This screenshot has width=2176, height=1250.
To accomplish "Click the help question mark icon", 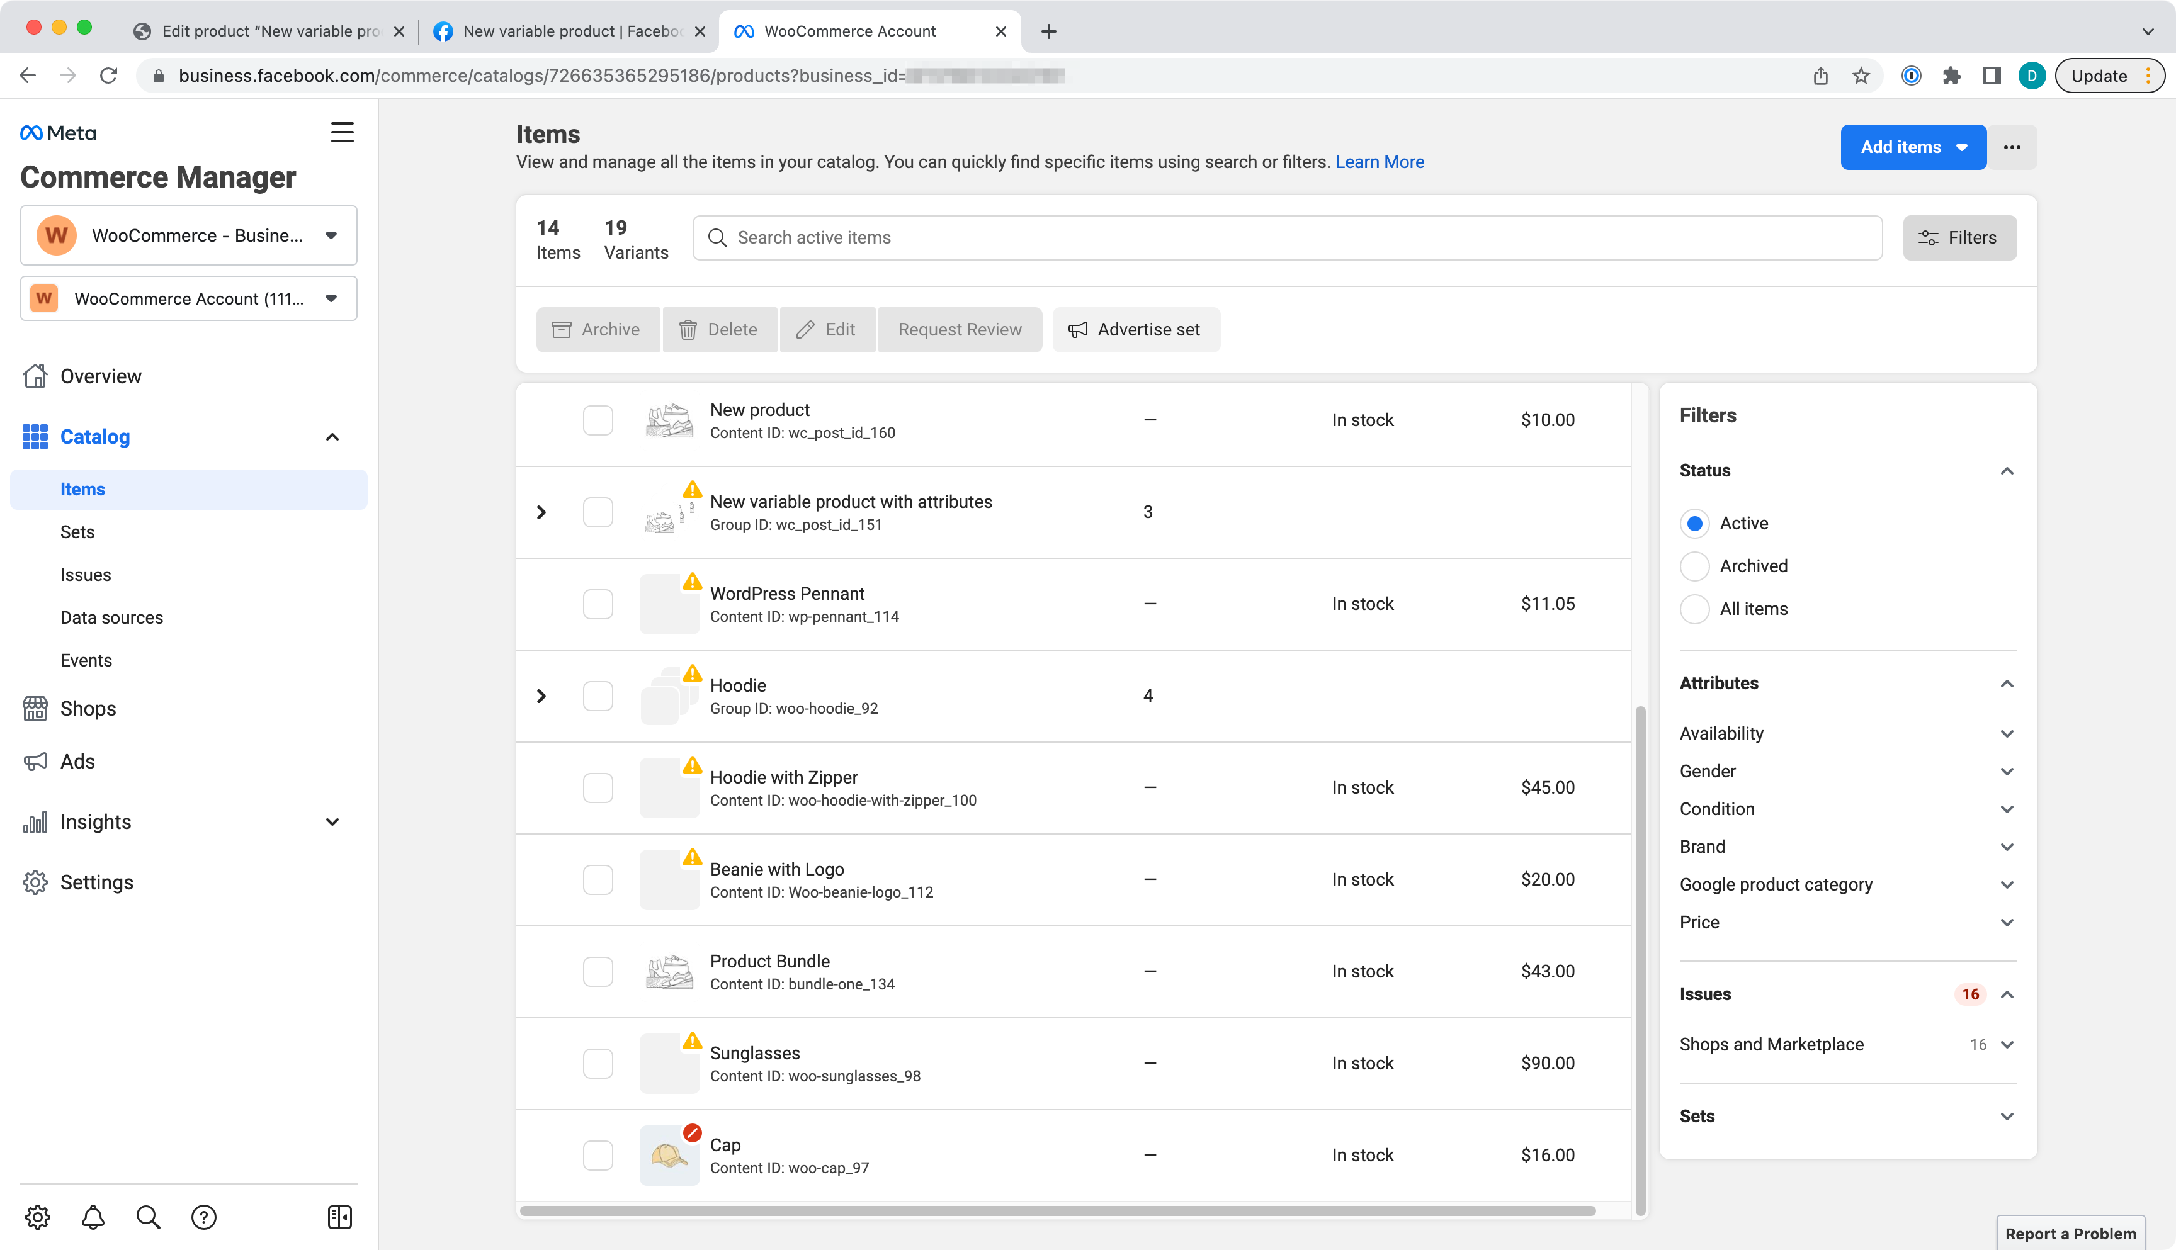I will click(x=203, y=1217).
